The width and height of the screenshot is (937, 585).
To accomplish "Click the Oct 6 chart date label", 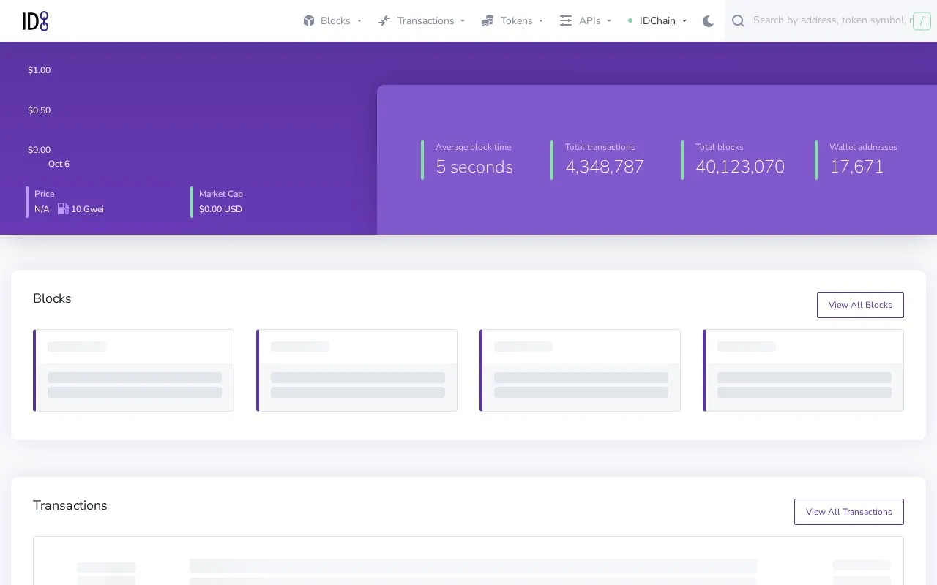I will (59, 164).
